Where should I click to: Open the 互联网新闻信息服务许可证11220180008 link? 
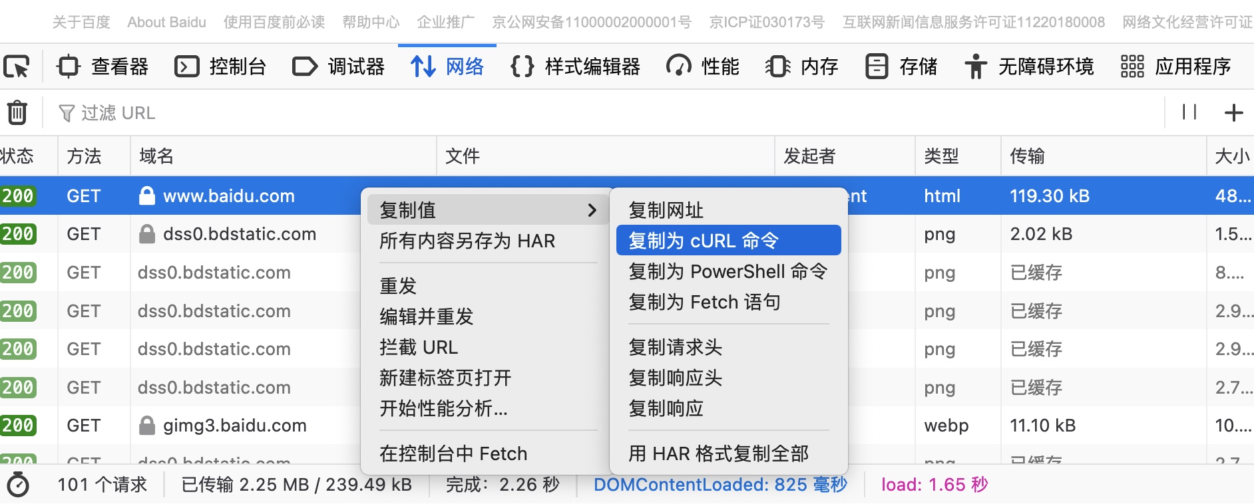coord(974,23)
